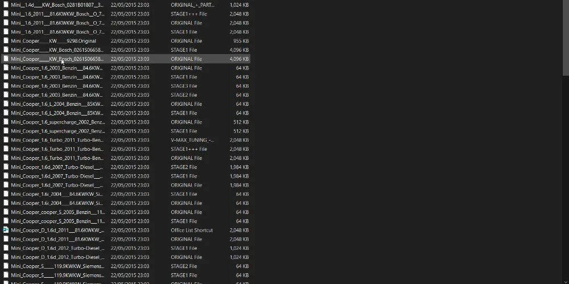
Task: Click the 512 KB size in the supercharge ORIGINAL row
Action: [241, 122]
